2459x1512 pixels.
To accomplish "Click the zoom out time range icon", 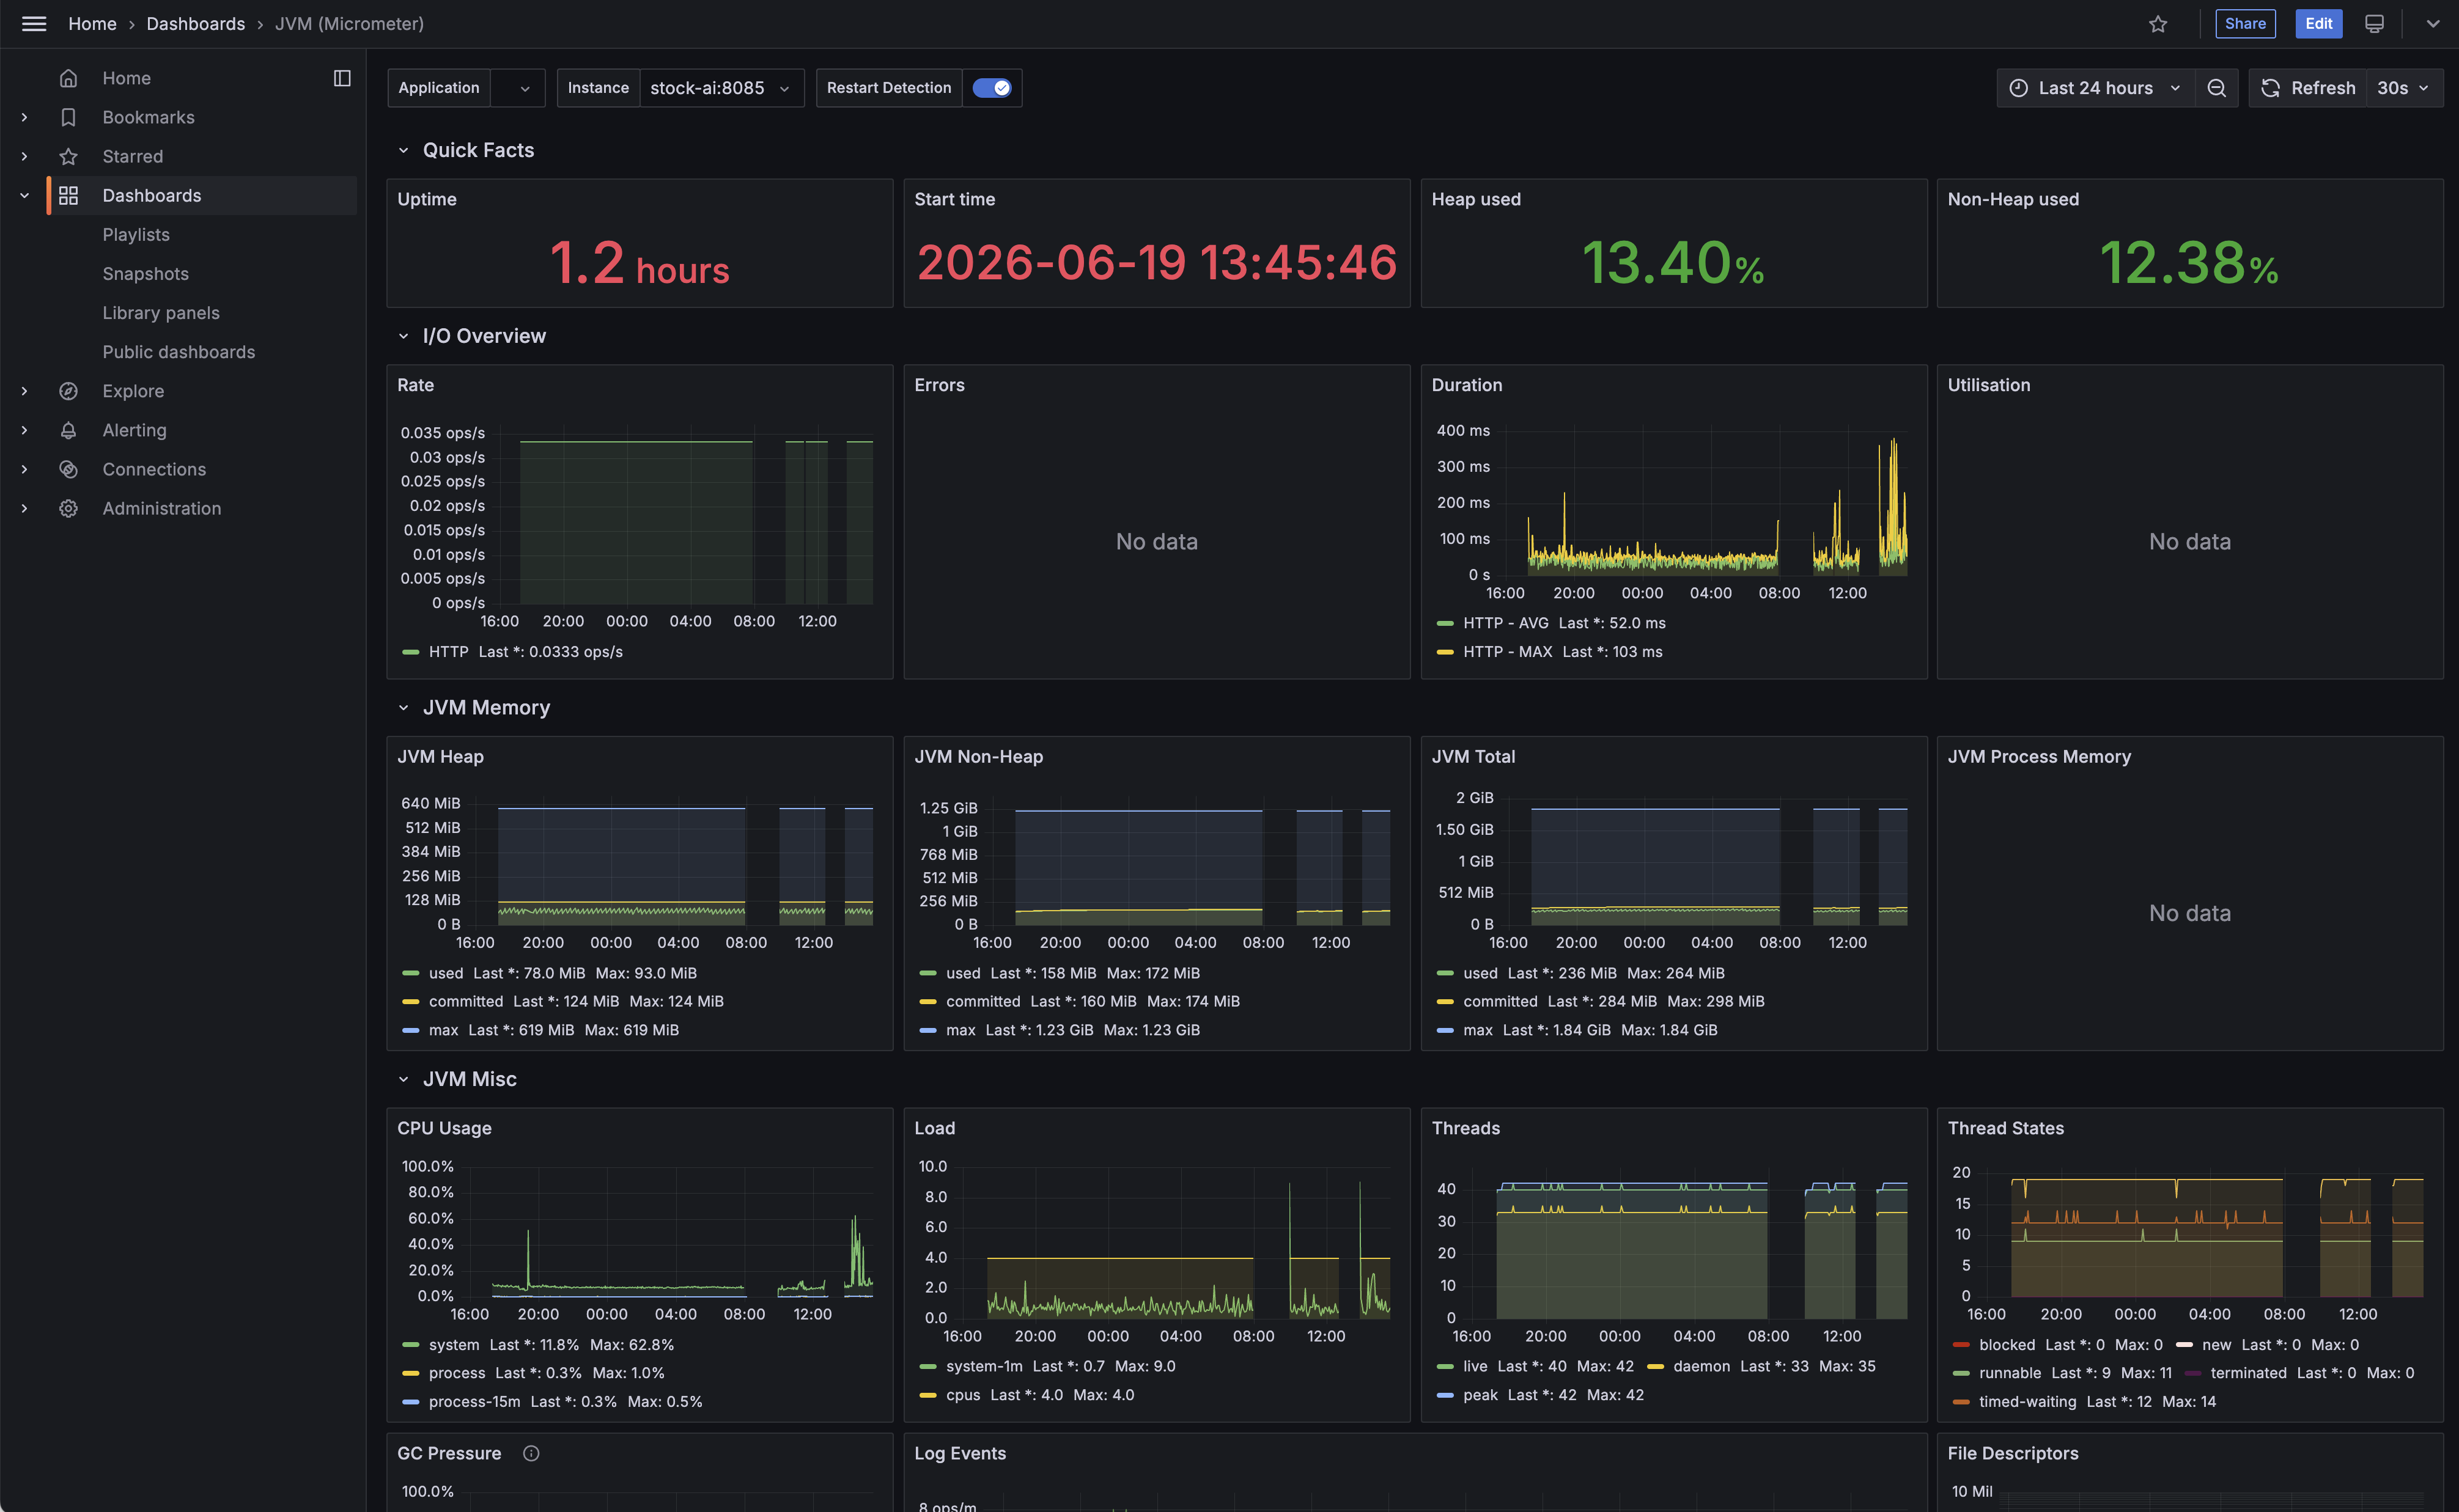I will click(x=2217, y=88).
